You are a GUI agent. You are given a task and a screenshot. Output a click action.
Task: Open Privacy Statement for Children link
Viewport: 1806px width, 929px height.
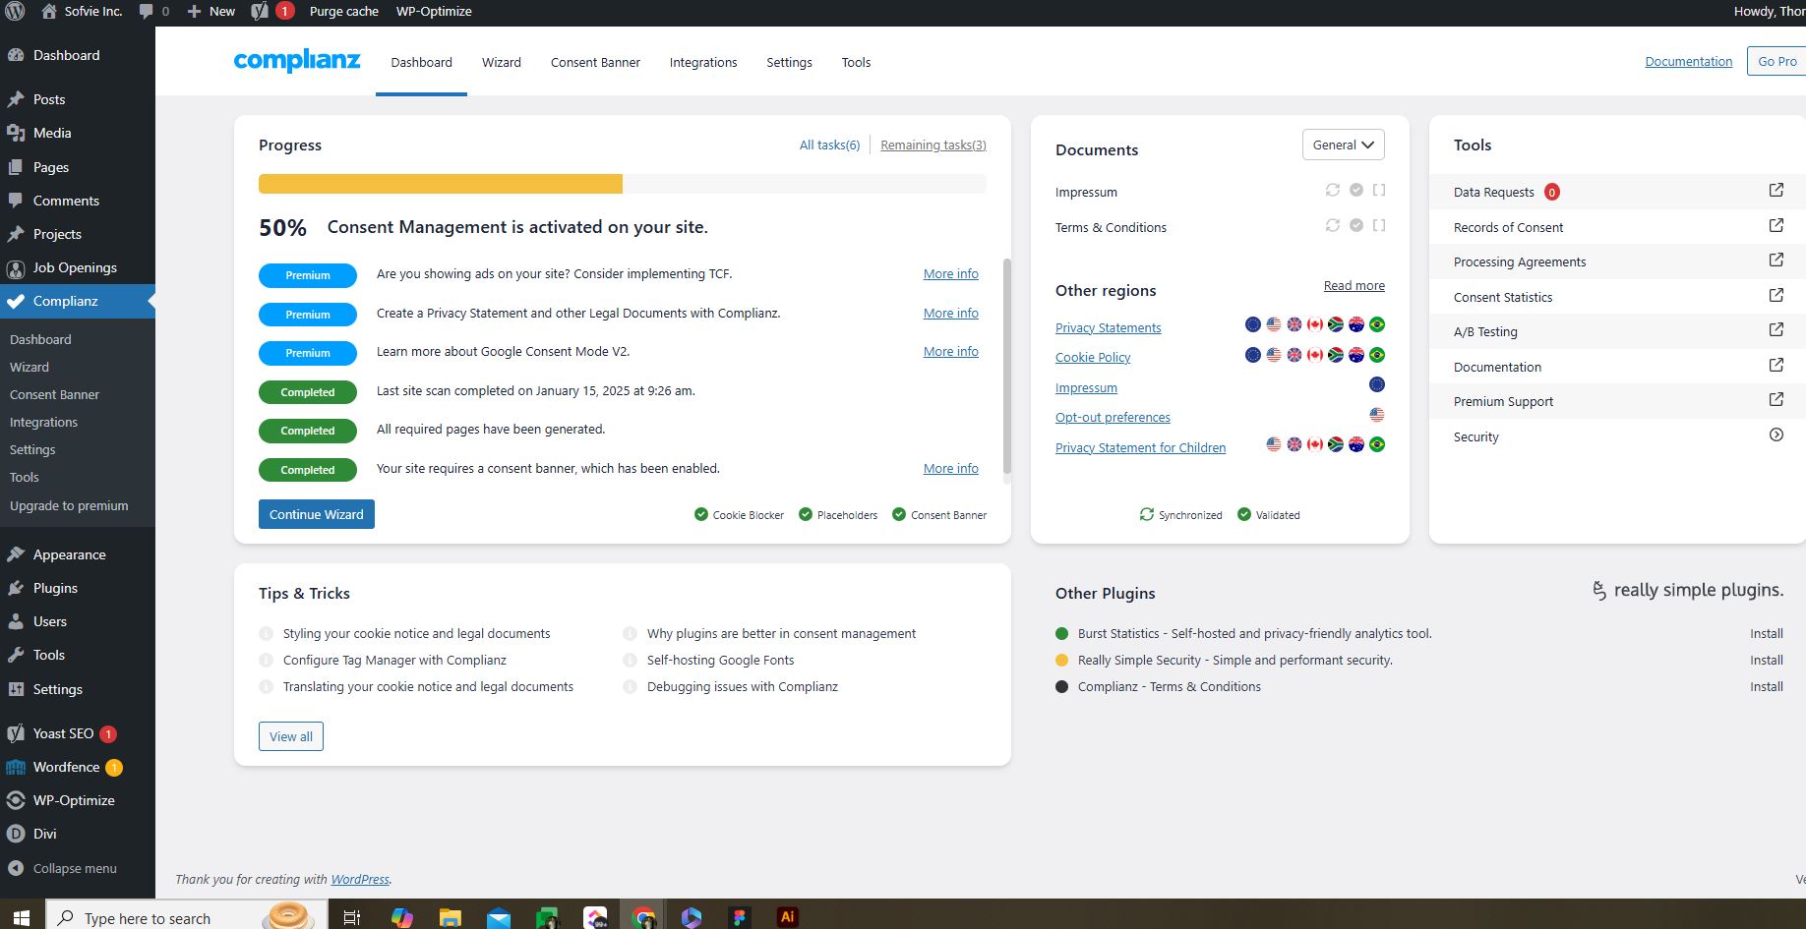(1140, 447)
